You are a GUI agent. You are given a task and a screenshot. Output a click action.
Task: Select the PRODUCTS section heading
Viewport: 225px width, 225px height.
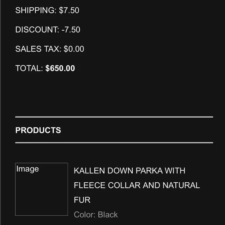pos(38,130)
